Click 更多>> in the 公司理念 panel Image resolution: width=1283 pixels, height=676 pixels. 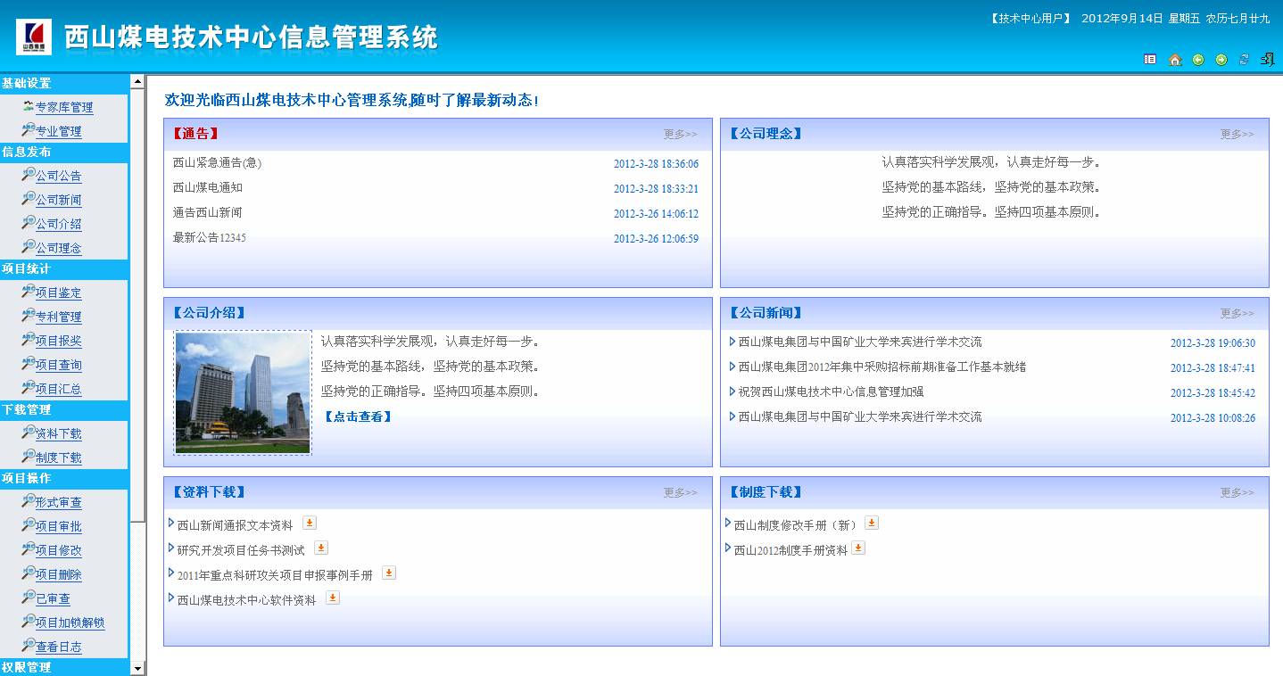1237,135
